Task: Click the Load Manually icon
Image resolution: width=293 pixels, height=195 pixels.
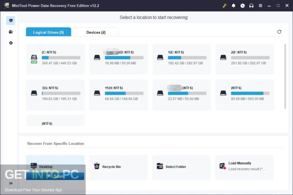Action: 222,166
